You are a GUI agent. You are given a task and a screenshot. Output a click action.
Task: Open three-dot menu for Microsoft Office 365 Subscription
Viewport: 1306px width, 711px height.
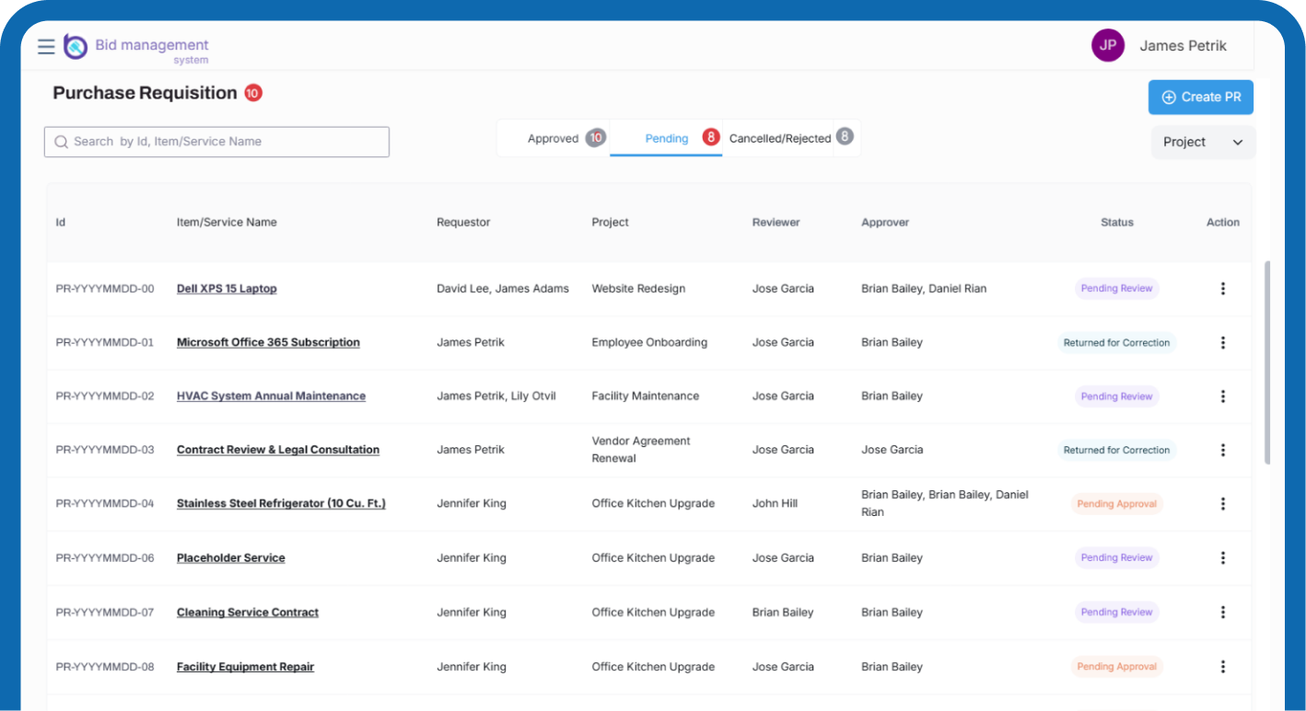(x=1222, y=343)
